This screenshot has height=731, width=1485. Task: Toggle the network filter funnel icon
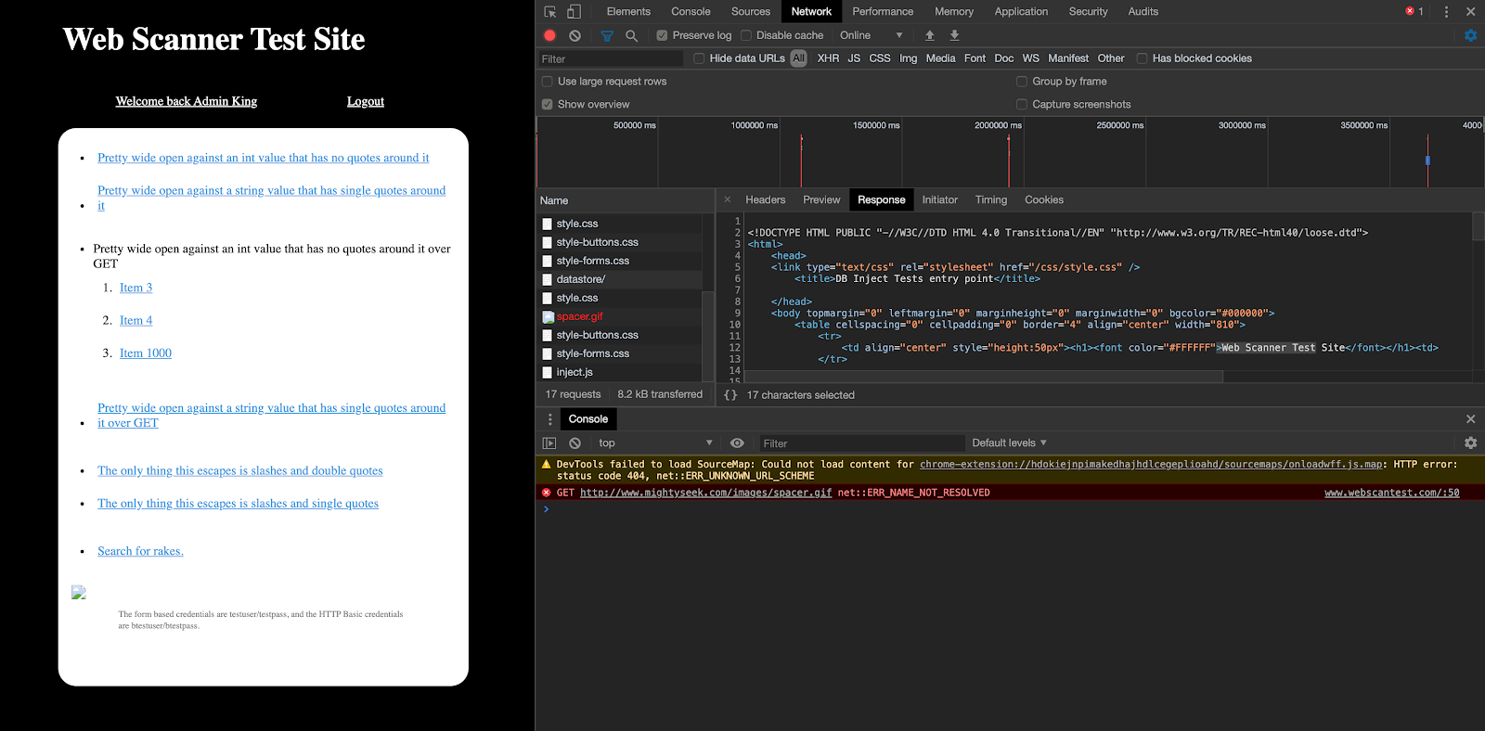click(607, 35)
